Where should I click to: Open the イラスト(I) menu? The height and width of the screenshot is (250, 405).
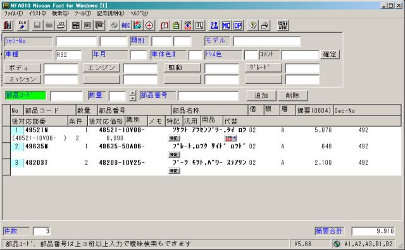click(37, 13)
